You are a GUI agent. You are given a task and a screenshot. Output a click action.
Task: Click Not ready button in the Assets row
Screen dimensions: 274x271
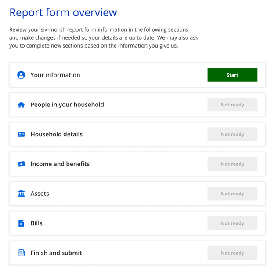coord(232,194)
